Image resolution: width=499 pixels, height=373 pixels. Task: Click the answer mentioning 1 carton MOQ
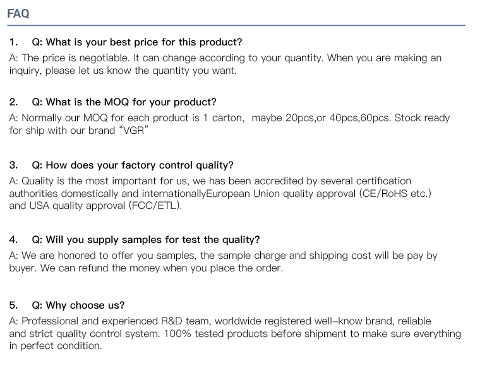(x=126, y=117)
